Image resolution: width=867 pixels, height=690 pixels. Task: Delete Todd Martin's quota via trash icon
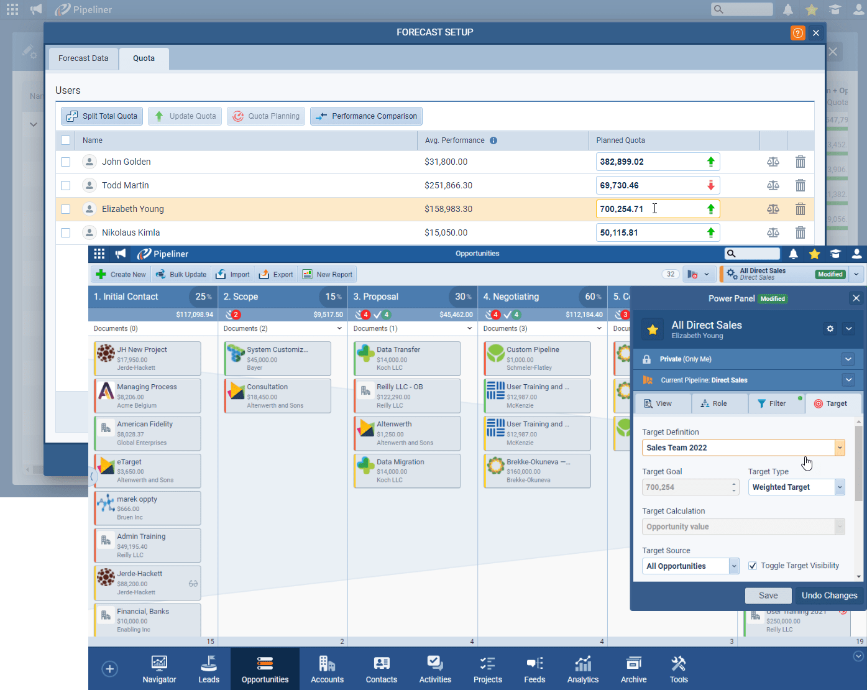tap(800, 185)
